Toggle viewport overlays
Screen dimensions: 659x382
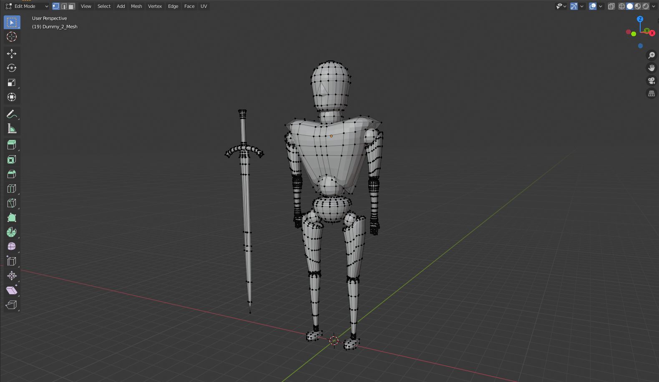pos(593,6)
